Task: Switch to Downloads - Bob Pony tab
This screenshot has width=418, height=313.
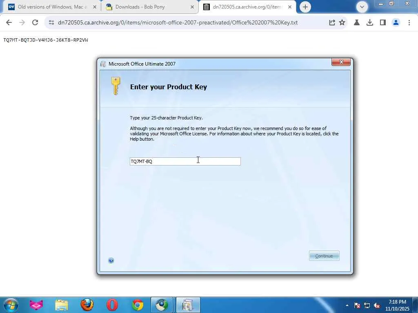Action: click(149, 7)
